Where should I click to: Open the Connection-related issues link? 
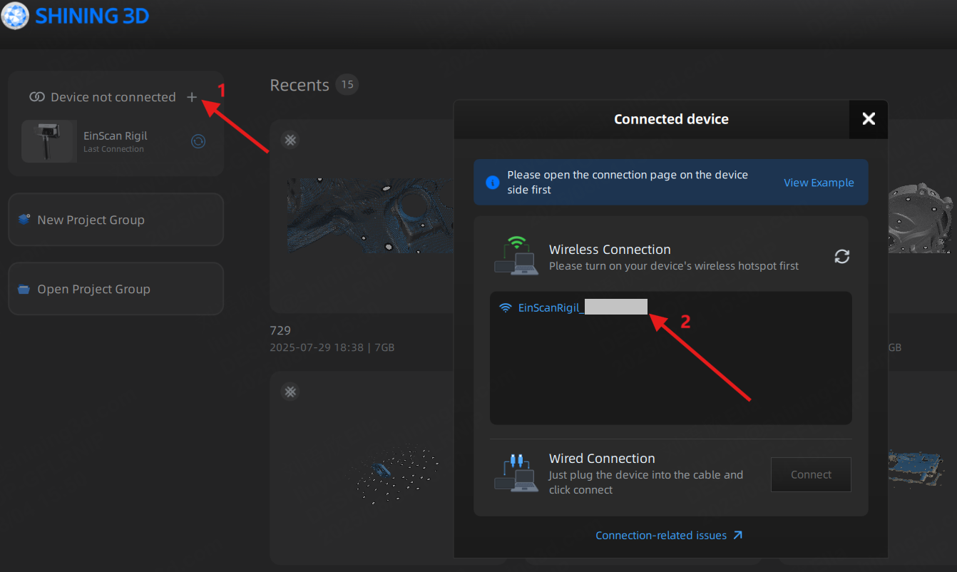(669, 535)
